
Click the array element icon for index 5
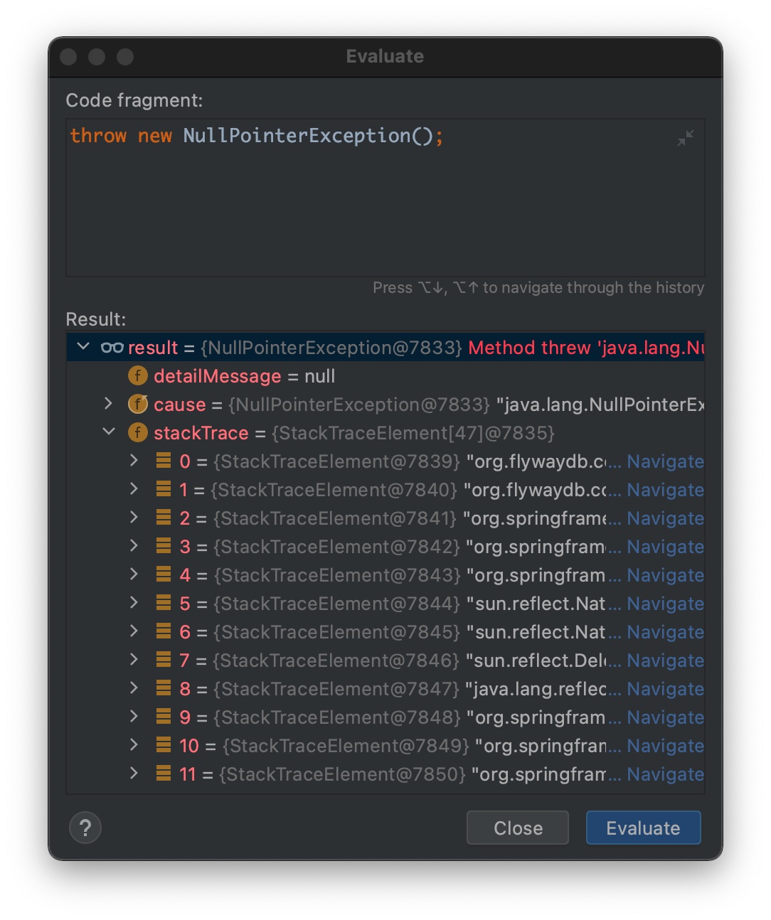[164, 603]
